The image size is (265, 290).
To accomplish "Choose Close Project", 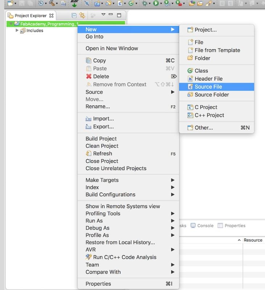I will (128, 161).
